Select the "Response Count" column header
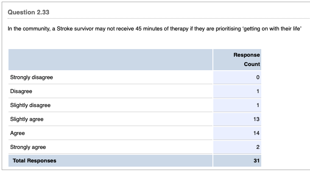Image resolution: width=310 pixels, height=173 pixels. [246, 60]
